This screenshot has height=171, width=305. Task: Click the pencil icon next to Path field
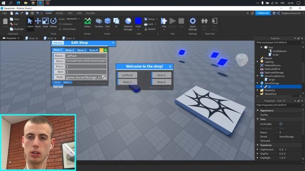point(104,77)
